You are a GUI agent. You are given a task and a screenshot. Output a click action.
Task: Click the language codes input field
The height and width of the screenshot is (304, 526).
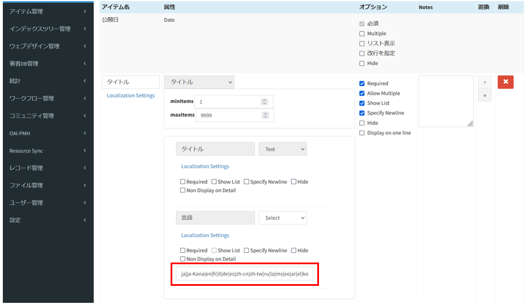tap(244, 274)
